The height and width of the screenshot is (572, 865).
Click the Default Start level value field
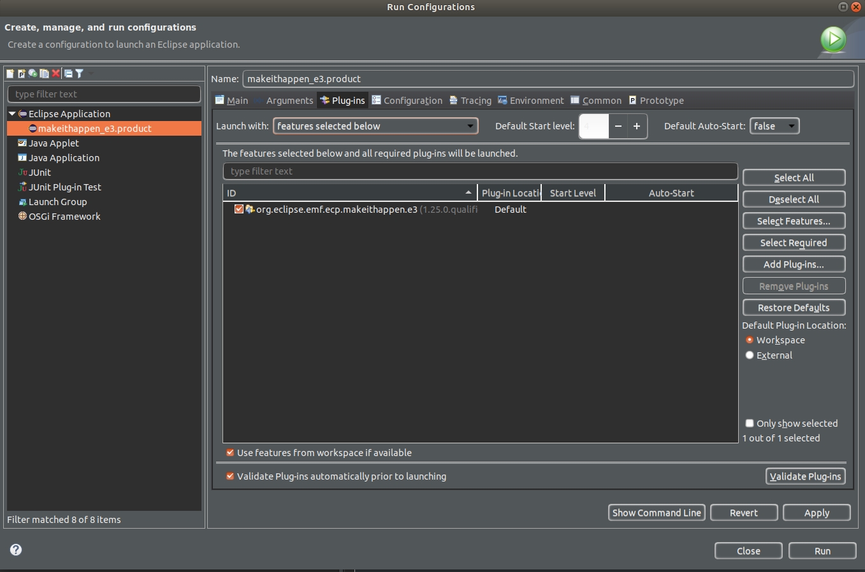[593, 126]
